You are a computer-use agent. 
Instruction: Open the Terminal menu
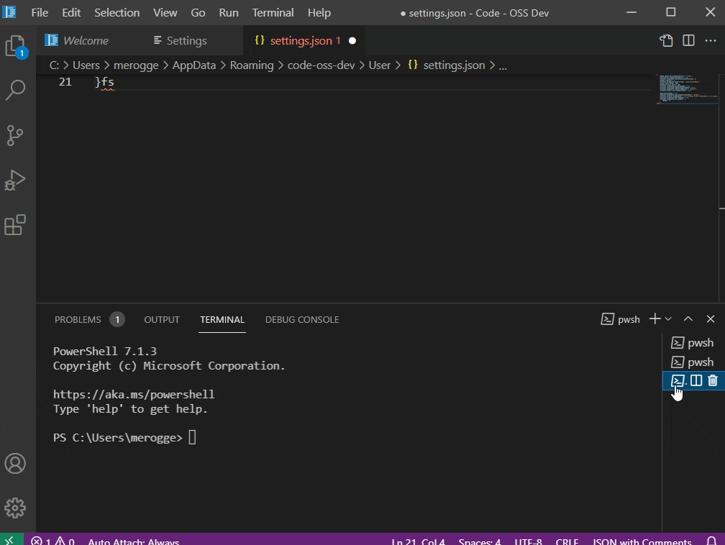[x=273, y=12]
